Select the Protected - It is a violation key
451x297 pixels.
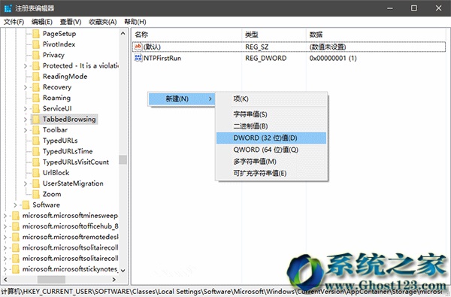point(80,65)
